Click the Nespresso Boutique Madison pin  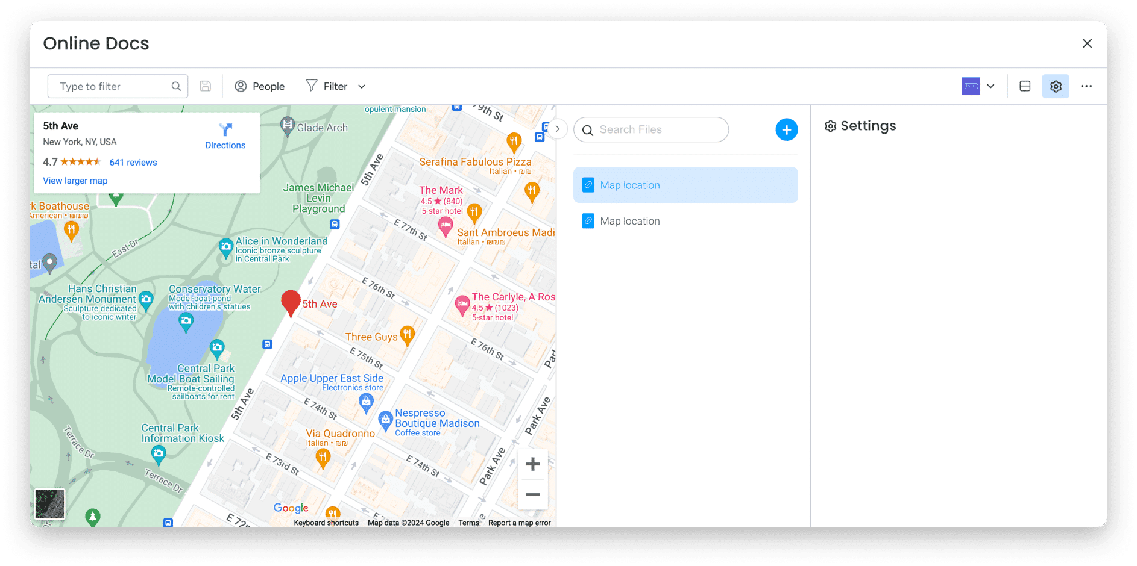pyautogui.click(x=385, y=420)
